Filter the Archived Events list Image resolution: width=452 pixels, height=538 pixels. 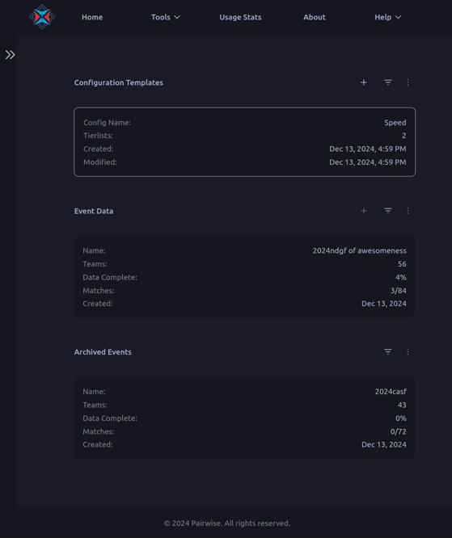[x=388, y=351]
